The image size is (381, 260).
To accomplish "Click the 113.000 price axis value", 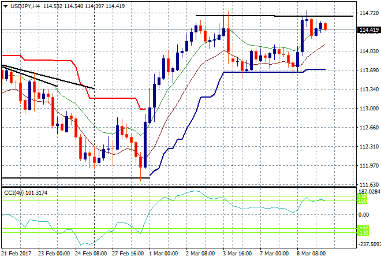I will 369,109.
